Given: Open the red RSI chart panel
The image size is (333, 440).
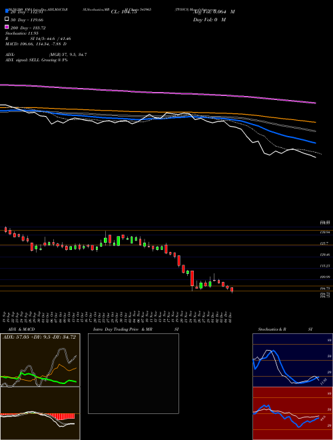Looking at the screenshot, I should coord(292,413).
